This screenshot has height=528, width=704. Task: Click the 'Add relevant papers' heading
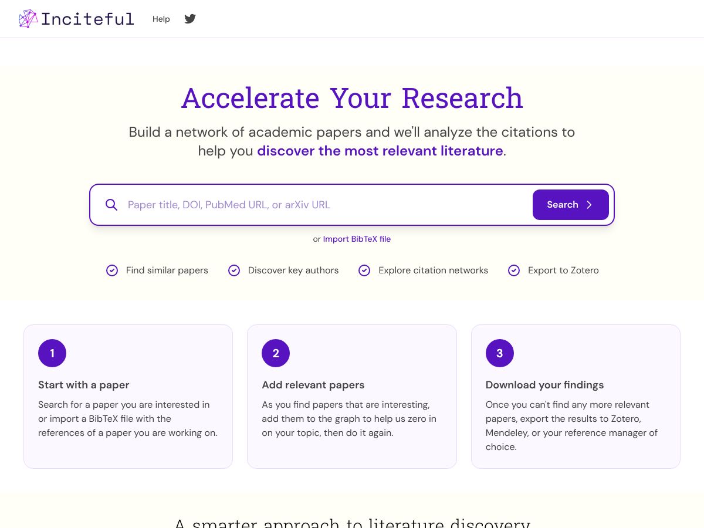313,385
